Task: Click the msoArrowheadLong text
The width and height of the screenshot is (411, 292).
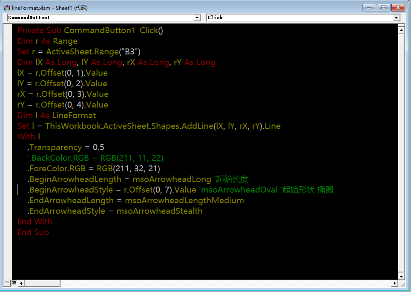Action: [172, 179]
